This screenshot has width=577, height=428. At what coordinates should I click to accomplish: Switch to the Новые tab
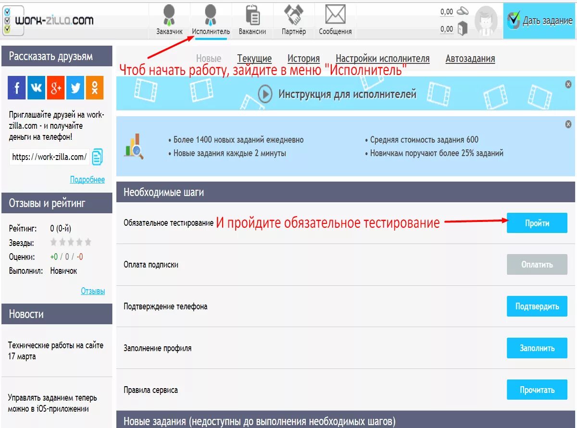point(209,59)
